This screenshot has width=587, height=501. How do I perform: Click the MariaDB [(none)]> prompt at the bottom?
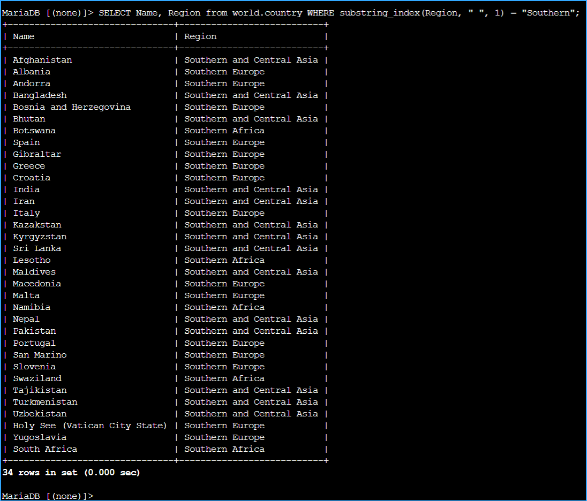click(x=48, y=496)
